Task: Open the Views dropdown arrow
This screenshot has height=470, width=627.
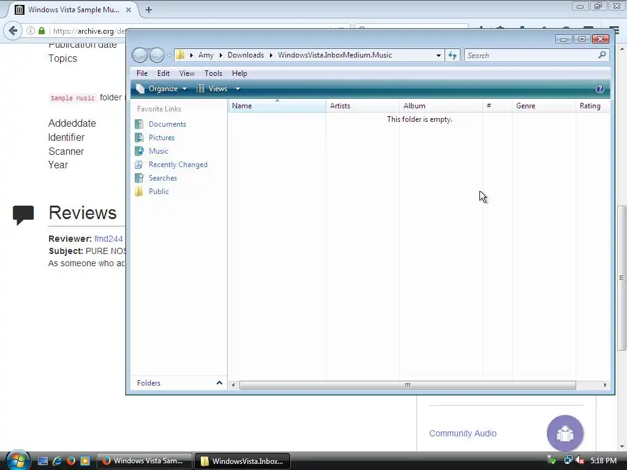Action: pyautogui.click(x=238, y=89)
